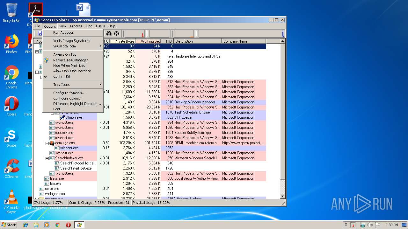Screen dimensions: 408x229
Task: Open Find Handle binoculars icon
Action: (x=109, y=33)
